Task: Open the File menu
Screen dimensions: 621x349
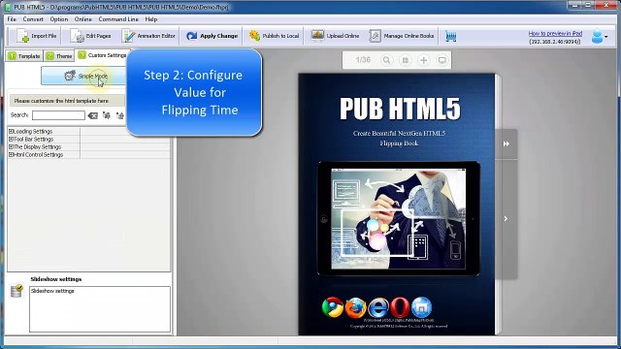Action: coord(12,19)
